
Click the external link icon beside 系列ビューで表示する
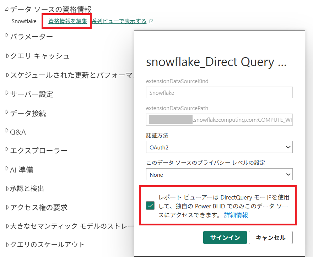(151, 21)
